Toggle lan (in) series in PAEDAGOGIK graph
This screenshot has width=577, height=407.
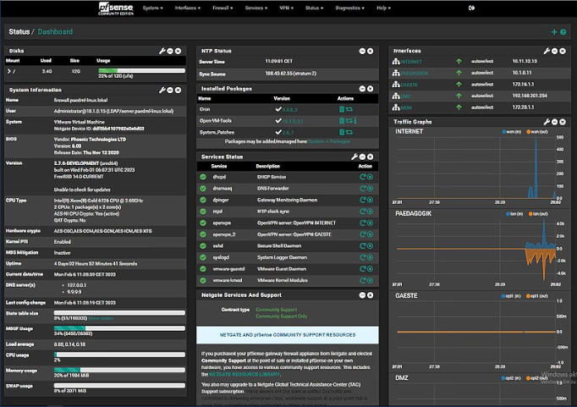pyautogui.click(x=514, y=214)
